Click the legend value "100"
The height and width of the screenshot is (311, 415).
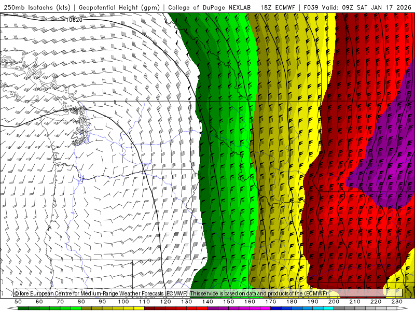point(123,302)
